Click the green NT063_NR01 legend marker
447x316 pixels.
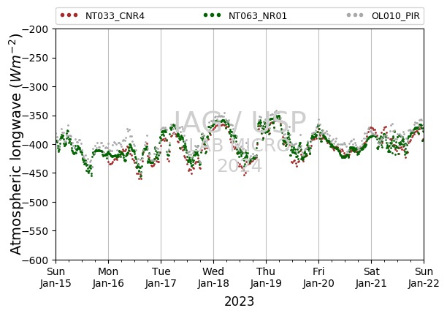tap(212, 15)
